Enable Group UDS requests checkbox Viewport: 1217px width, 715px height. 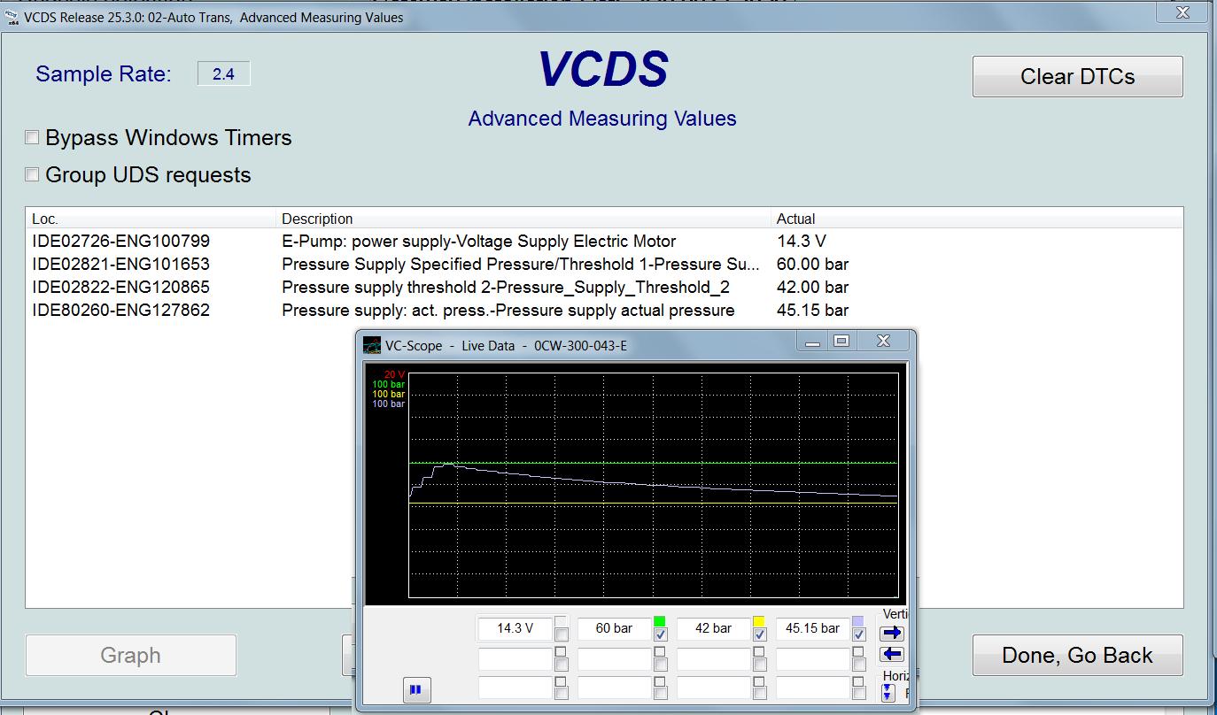[32, 174]
